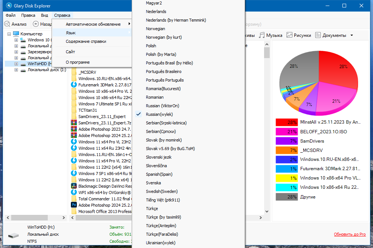Click the Local disk (I:) drive icon
This screenshot has width=373, height=248.
click(23, 70)
